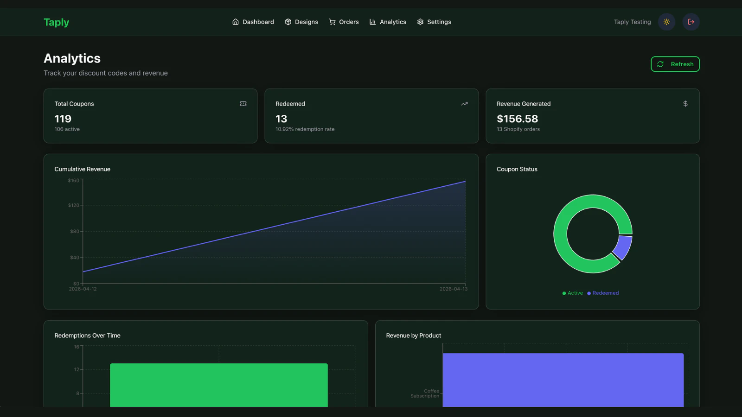
Task: Click the Settings gear icon
Action: pyautogui.click(x=420, y=22)
